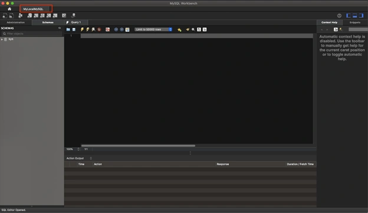Screen dimensions: 368x213
Task: Toggle the right sidebar visibility
Action: point(361,16)
